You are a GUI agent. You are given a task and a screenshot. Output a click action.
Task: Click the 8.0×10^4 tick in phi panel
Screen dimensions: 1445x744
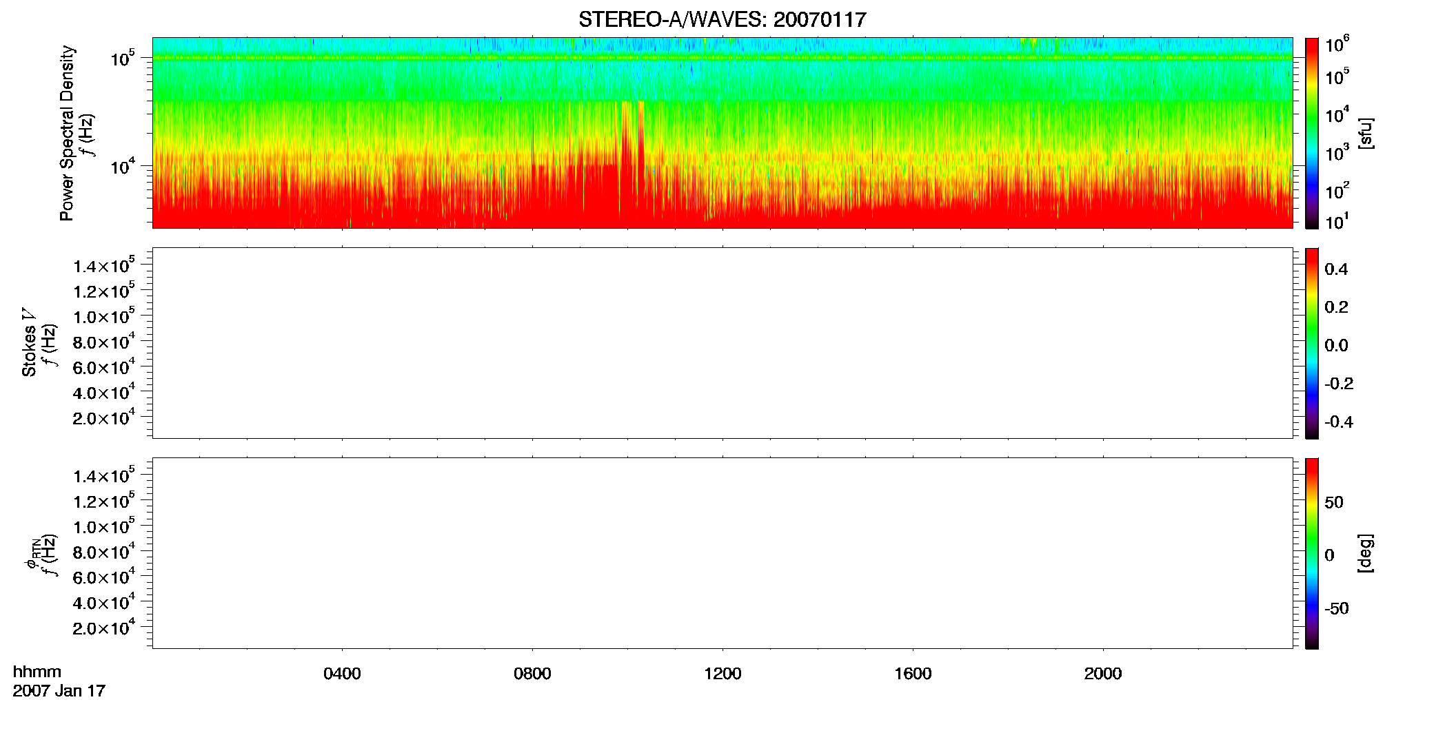[x=103, y=551]
